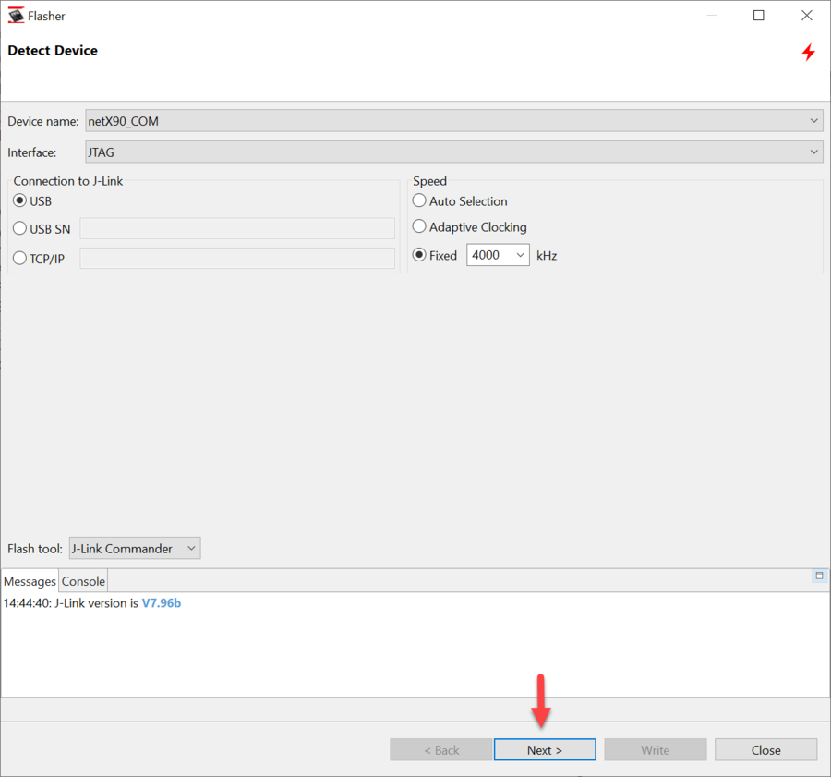831x777 pixels.
Task: Click the Next button to continue
Action: point(545,749)
